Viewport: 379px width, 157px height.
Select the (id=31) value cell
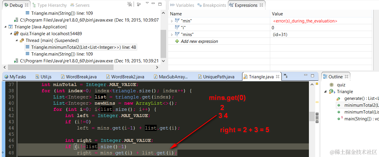[x=280, y=35]
